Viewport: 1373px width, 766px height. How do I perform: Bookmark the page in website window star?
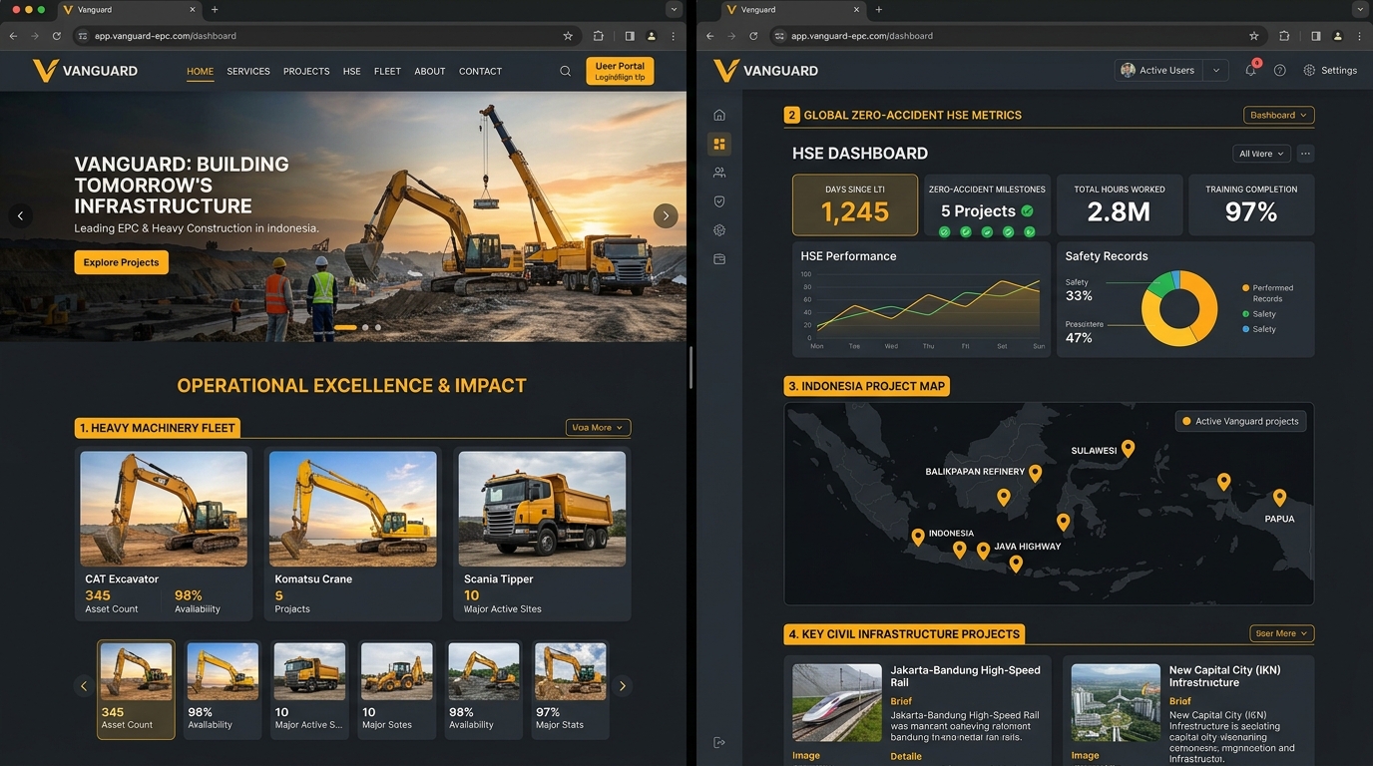click(568, 36)
